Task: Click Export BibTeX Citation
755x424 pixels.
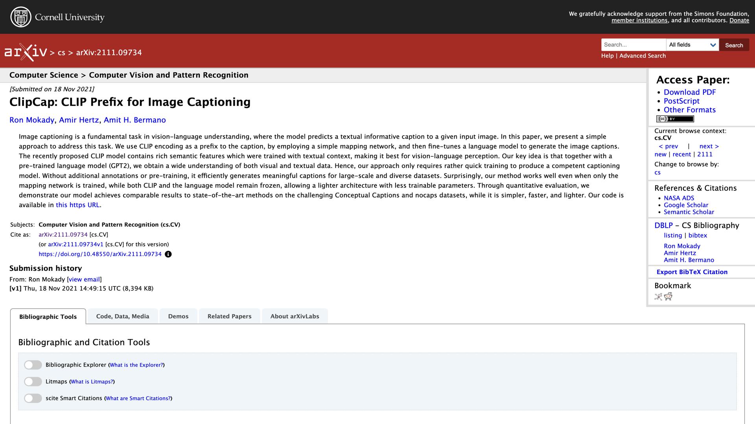Action: coord(692,272)
